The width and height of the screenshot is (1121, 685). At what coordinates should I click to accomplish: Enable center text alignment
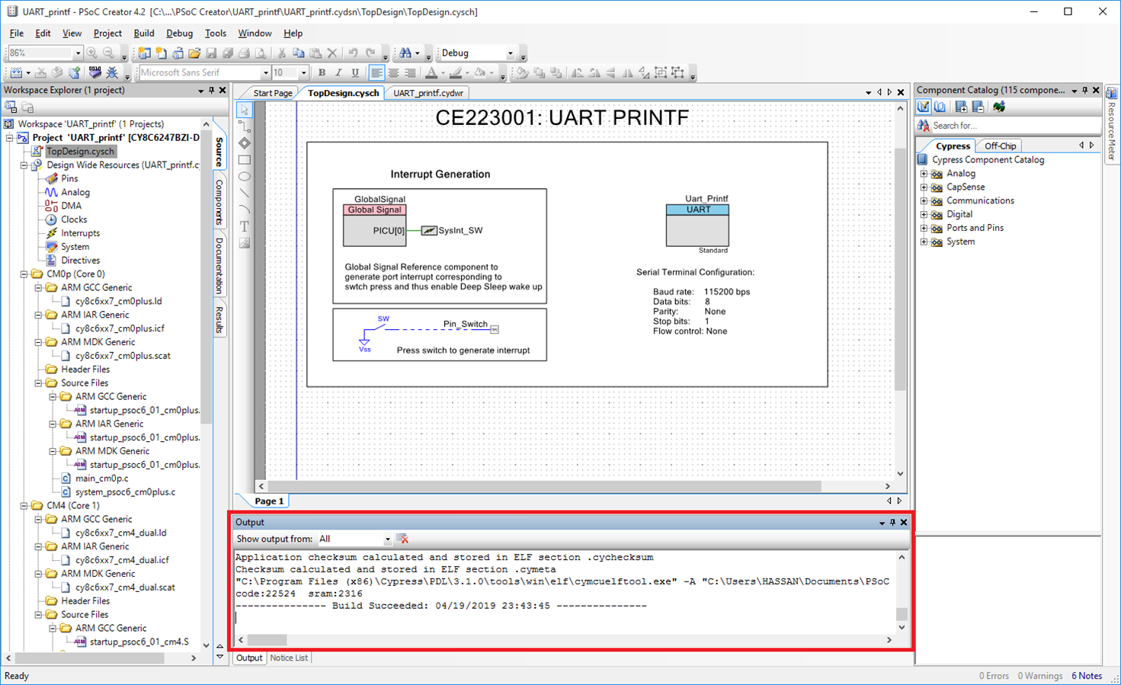pyautogui.click(x=393, y=73)
